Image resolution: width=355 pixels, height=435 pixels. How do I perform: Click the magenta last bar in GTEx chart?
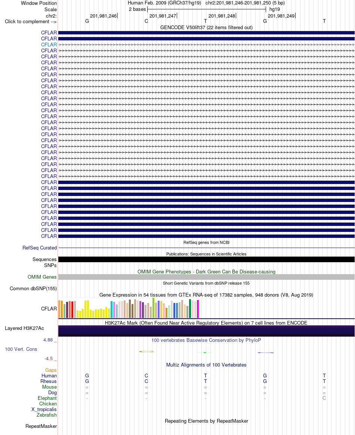click(x=198, y=309)
